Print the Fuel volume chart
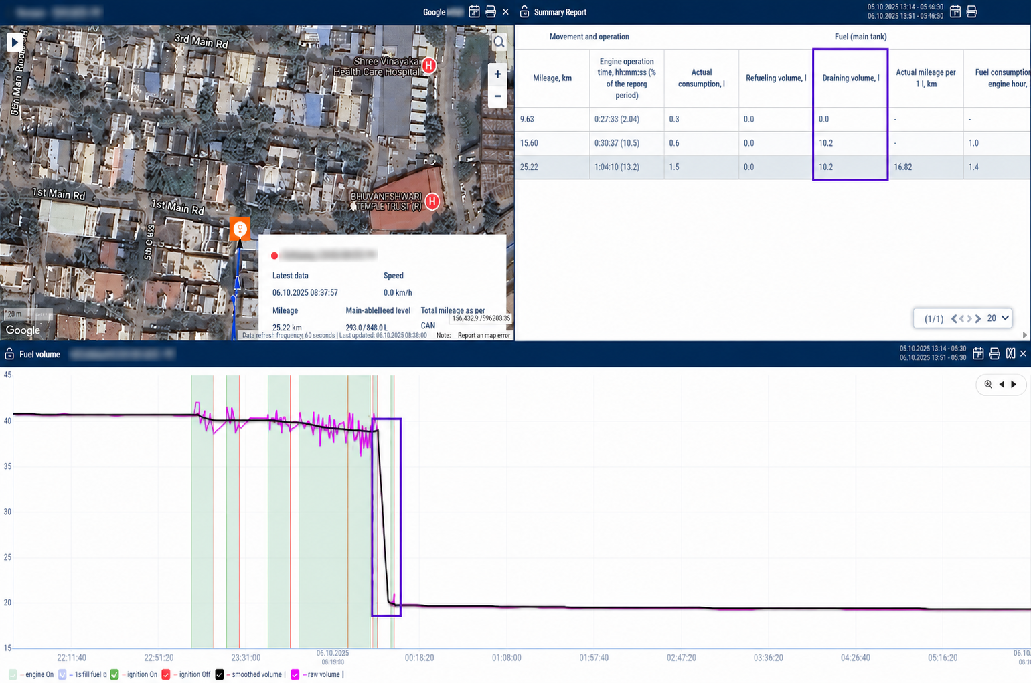 pyautogui.click(x=994, y=353)
